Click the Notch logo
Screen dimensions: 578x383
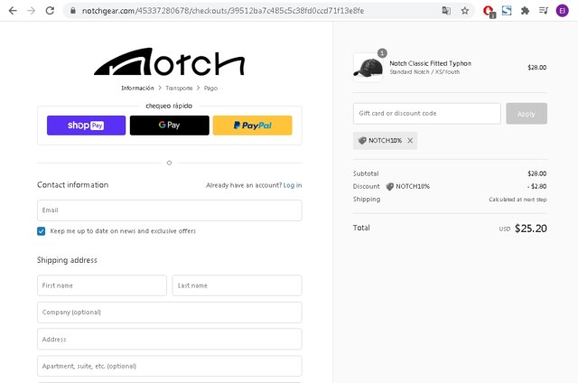coord(169,61)
